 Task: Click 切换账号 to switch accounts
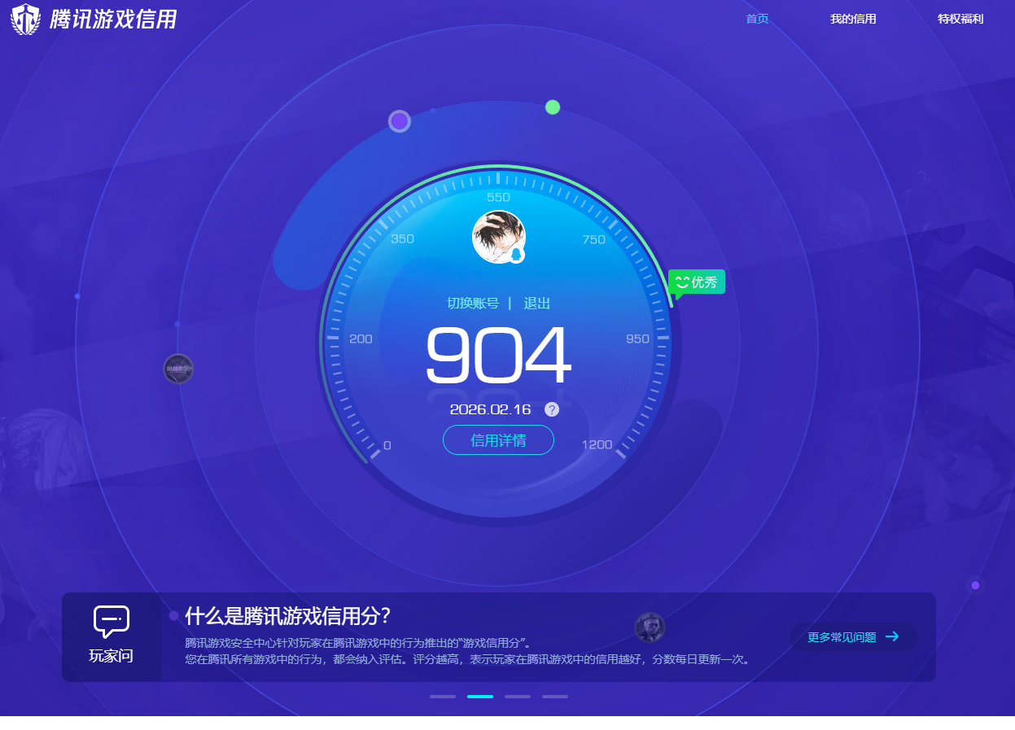click(x=475, y=302)
